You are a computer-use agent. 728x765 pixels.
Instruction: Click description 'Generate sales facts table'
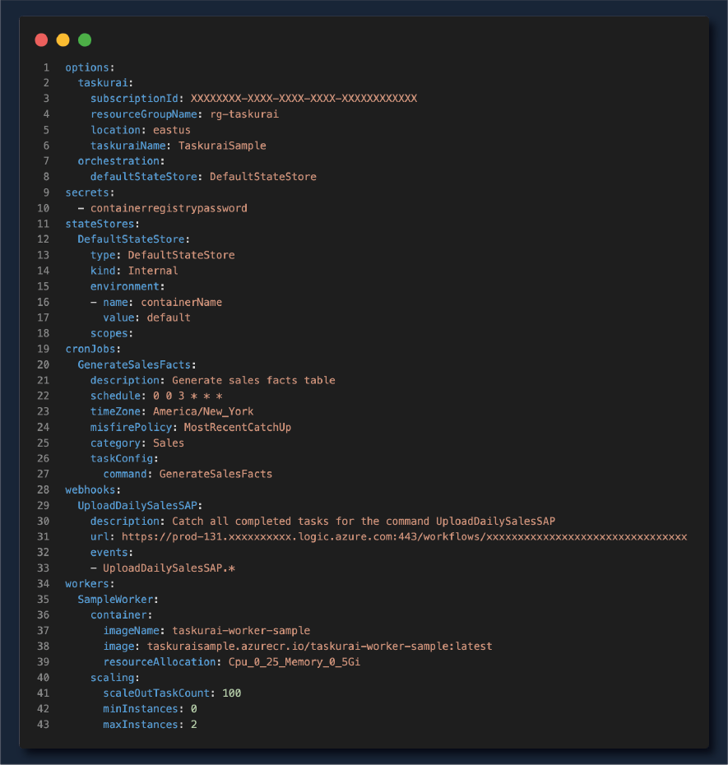[253, 380]
